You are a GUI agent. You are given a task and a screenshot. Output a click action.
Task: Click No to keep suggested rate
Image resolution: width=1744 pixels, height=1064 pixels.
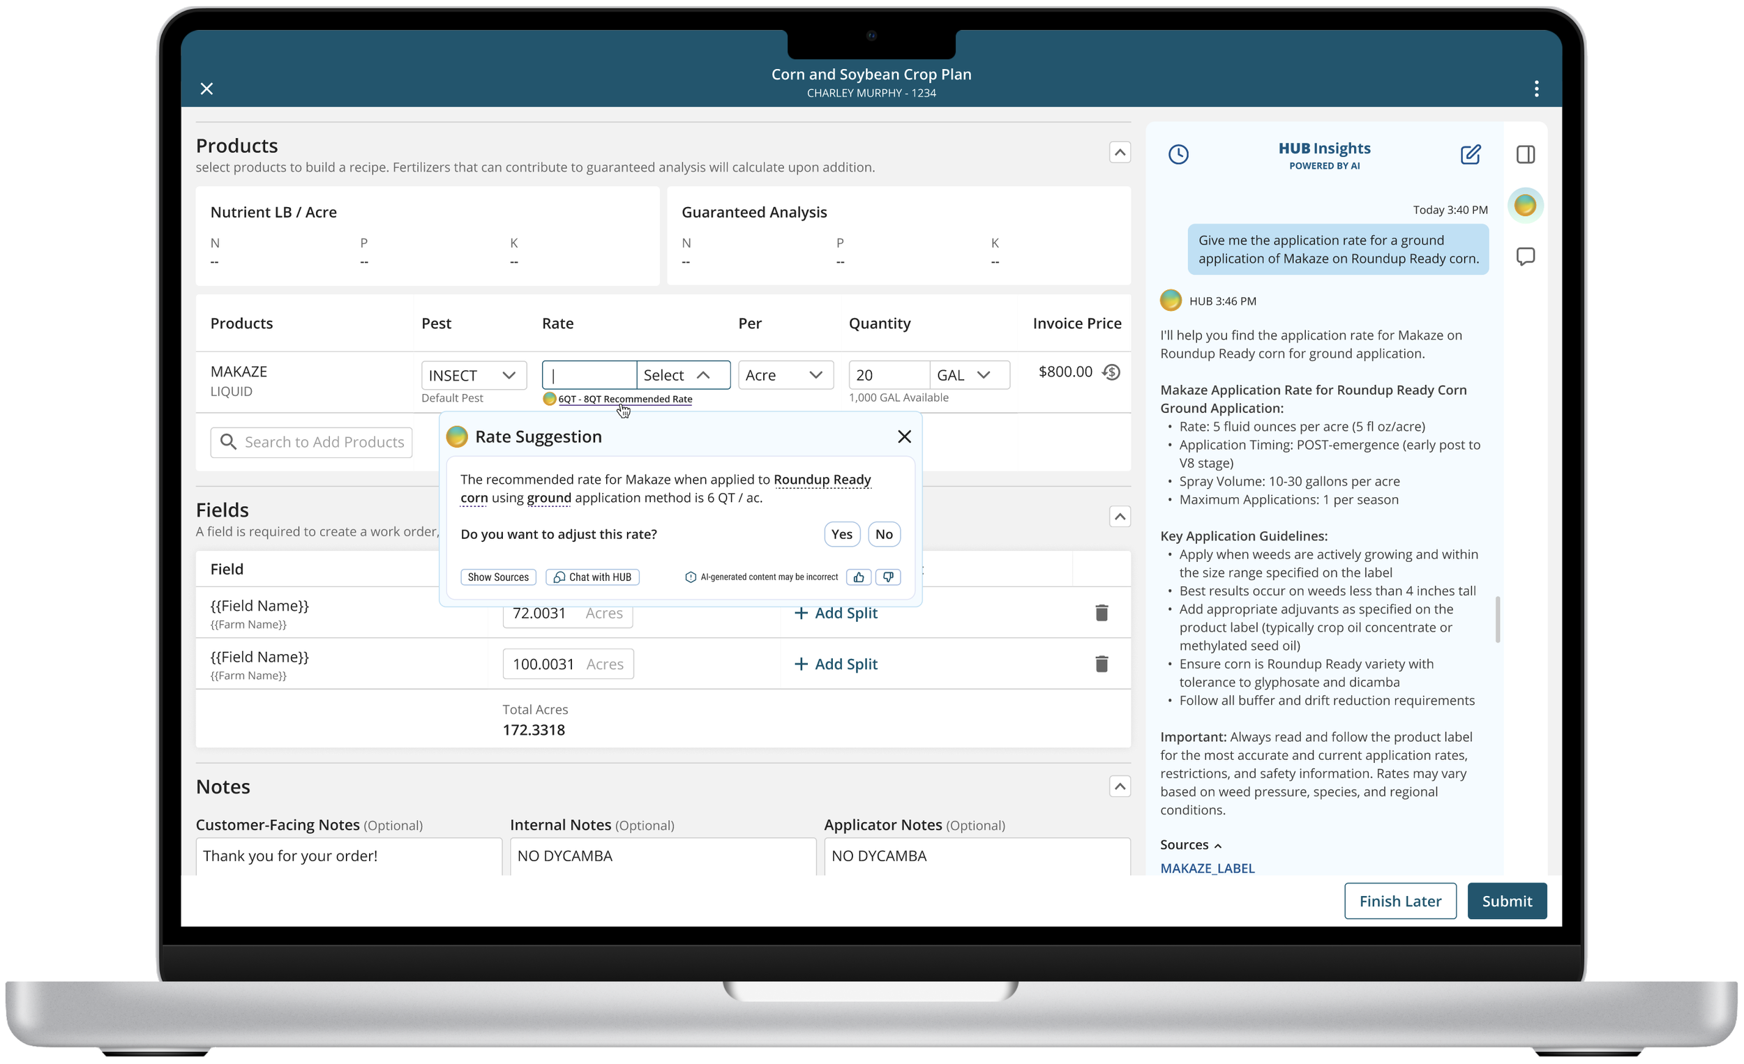pyautogui.click(x=883, y=534)
